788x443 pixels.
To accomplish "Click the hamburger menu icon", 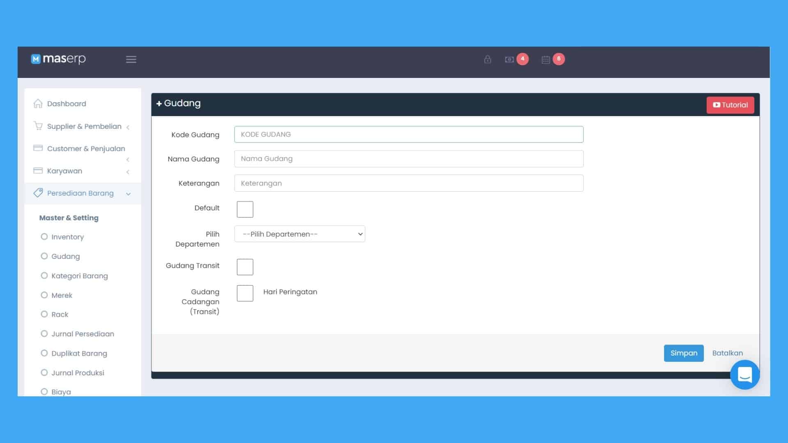I will click(x=131, y=59).
